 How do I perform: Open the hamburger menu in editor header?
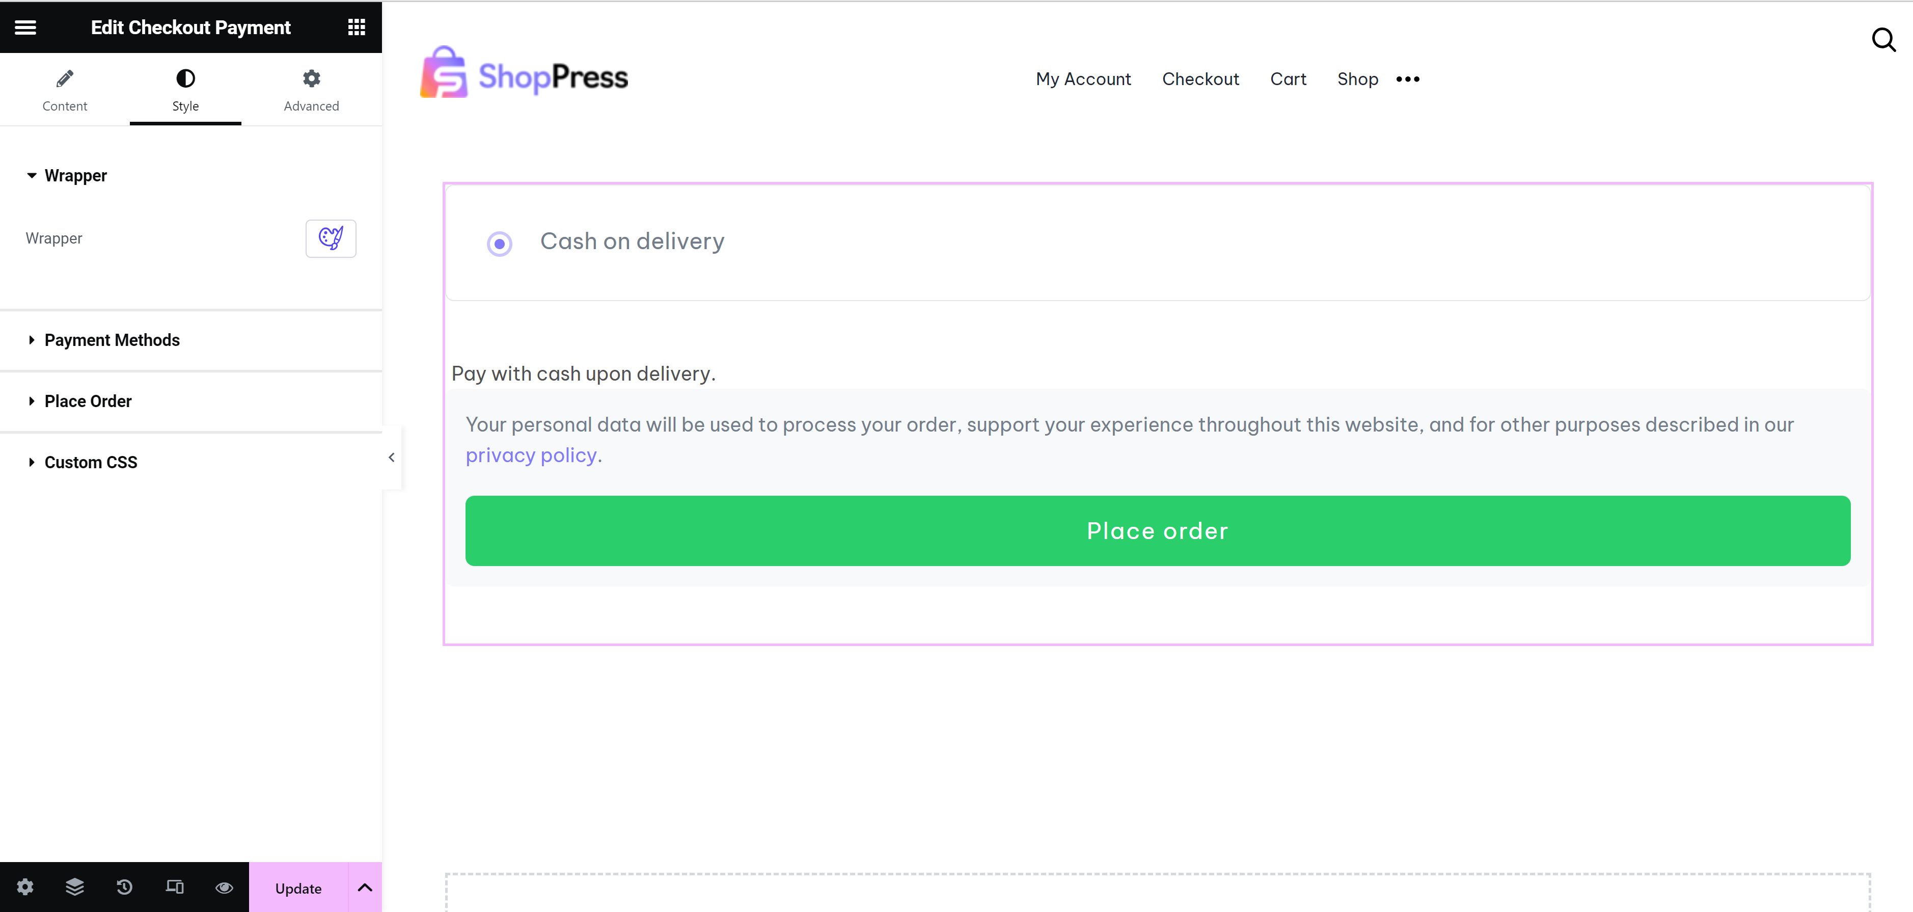25,28
